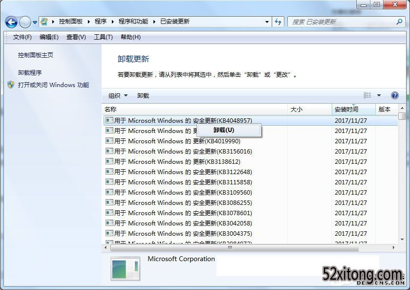The height and width of the screenshot is (290, 410).
Task: Expand arrow after 程序 breadcrumb
Action: tap(112, 22)
